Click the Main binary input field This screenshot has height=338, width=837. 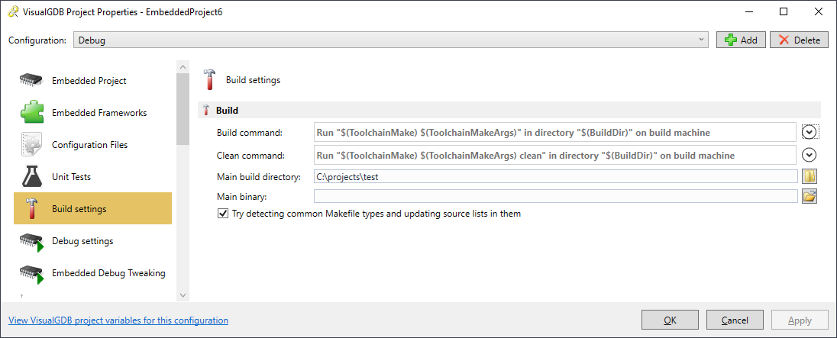tap(556, 197)
